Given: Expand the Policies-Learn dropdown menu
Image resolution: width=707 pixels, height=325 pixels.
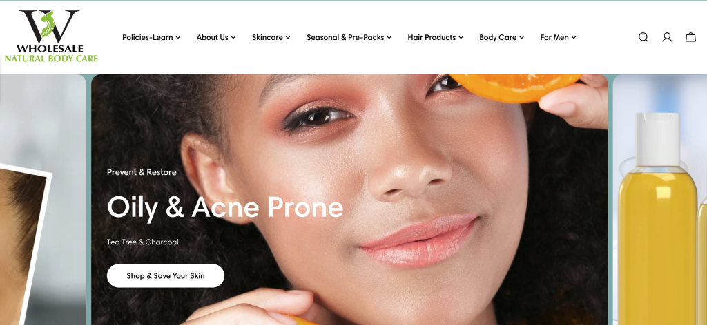Looking at the screenshot, I should [151, 37].
